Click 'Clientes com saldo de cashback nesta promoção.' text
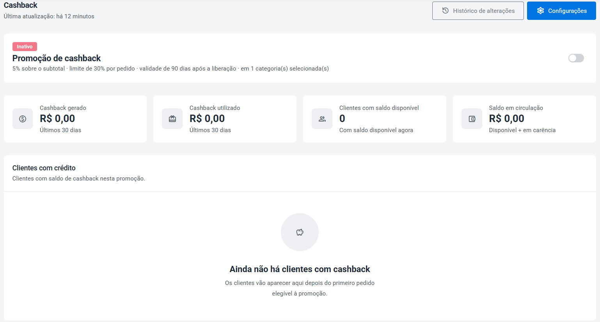 click(78, 179)
